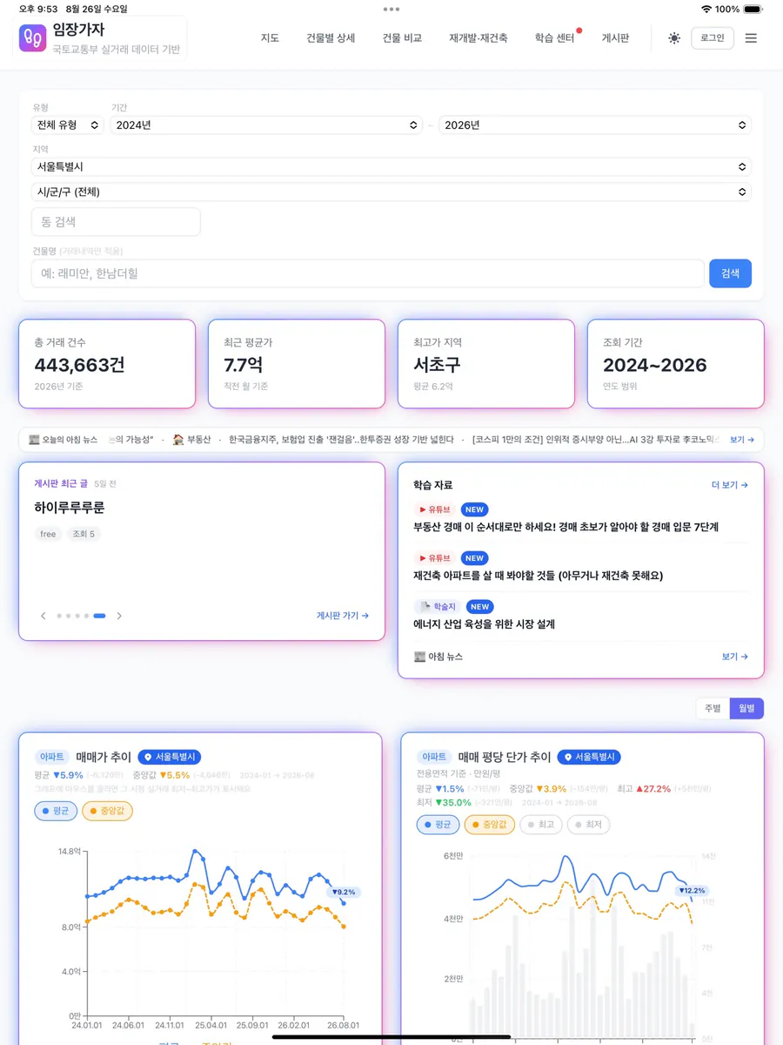Image resolution: width=783 pixels, height=1045 pixels.
Task: Tap the battery status indicator
Action: 754,9
